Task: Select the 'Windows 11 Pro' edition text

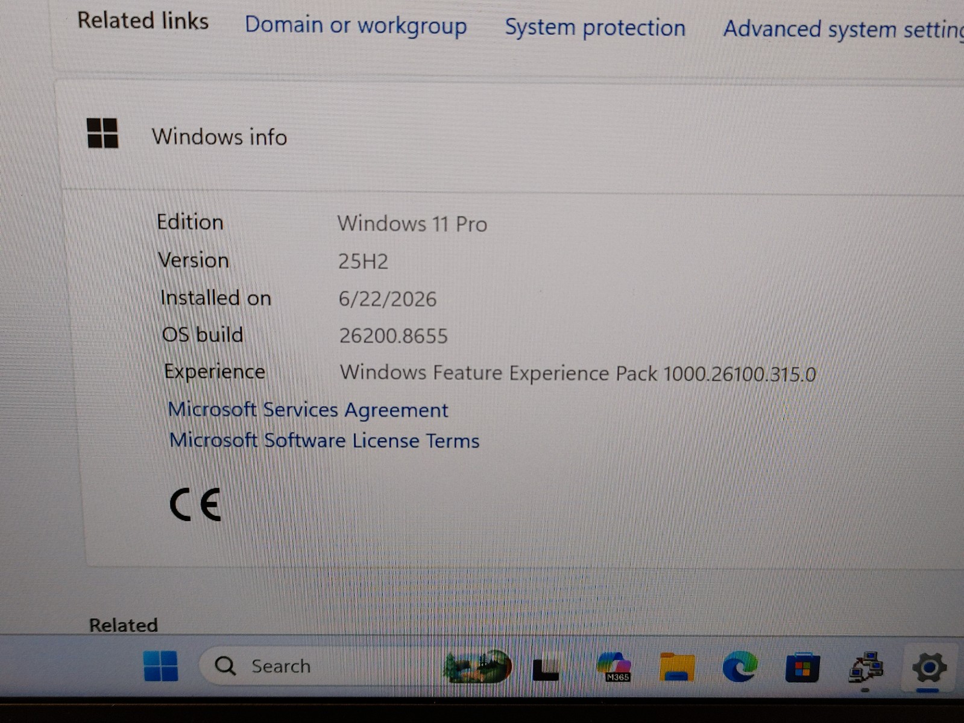Action: pyautogui.click(x=412, y=224)
